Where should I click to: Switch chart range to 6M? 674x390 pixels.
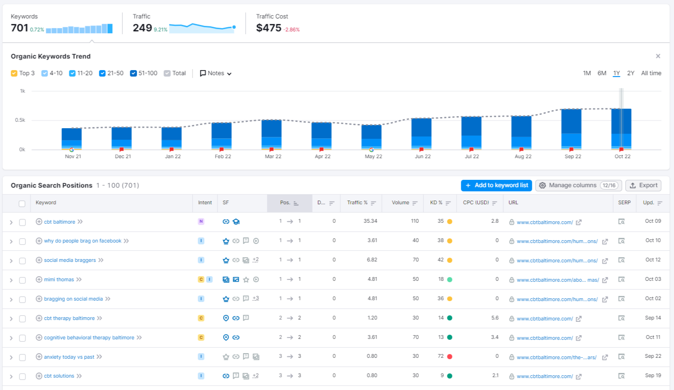click(x=602, y=73)
